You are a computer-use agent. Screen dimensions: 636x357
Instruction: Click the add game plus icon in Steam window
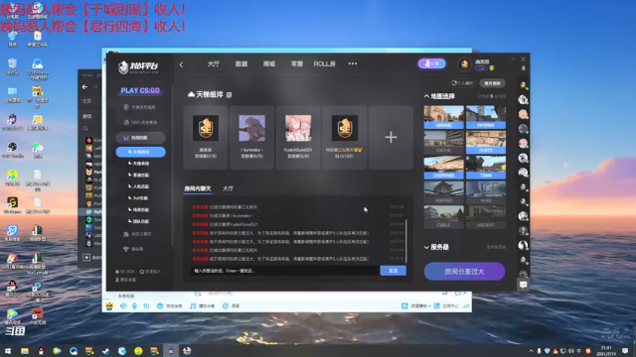coord(86,258)
